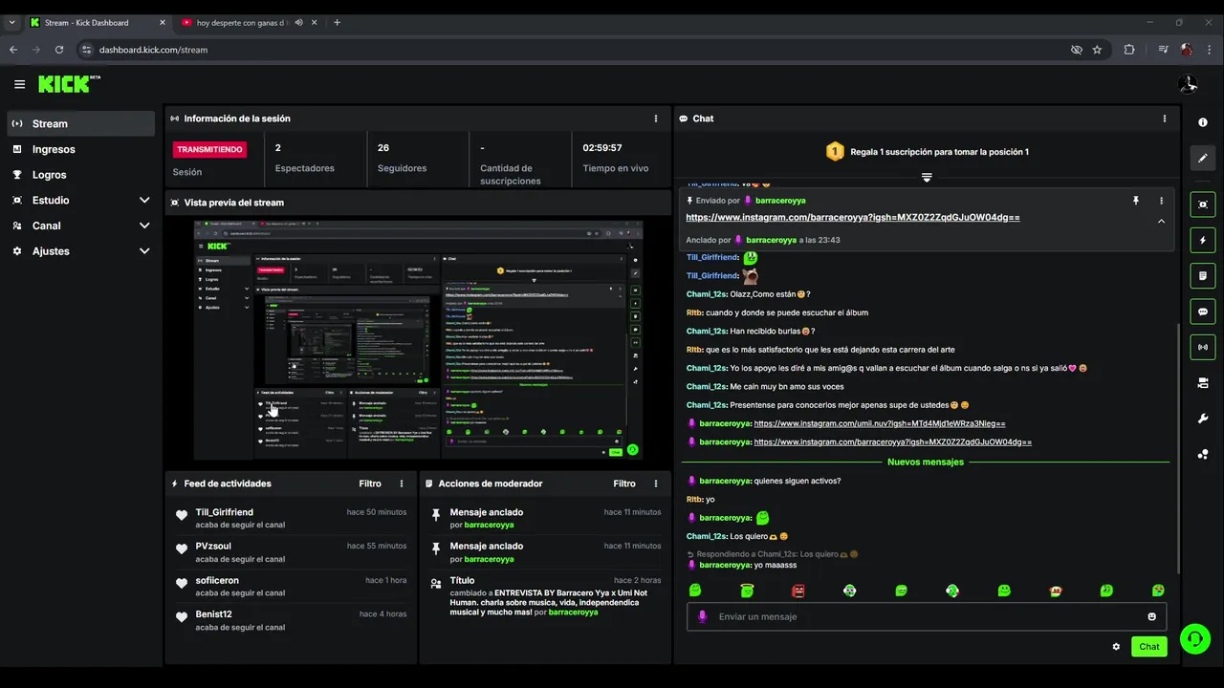Click the stream preview thumbnail
The height and width of the screenshot is (688, 1224).
(x=418, y=339)
